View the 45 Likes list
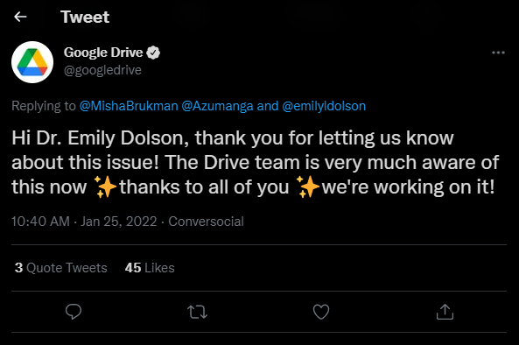The height and width of the screenshot is (345, 519). tap(150, 268)
